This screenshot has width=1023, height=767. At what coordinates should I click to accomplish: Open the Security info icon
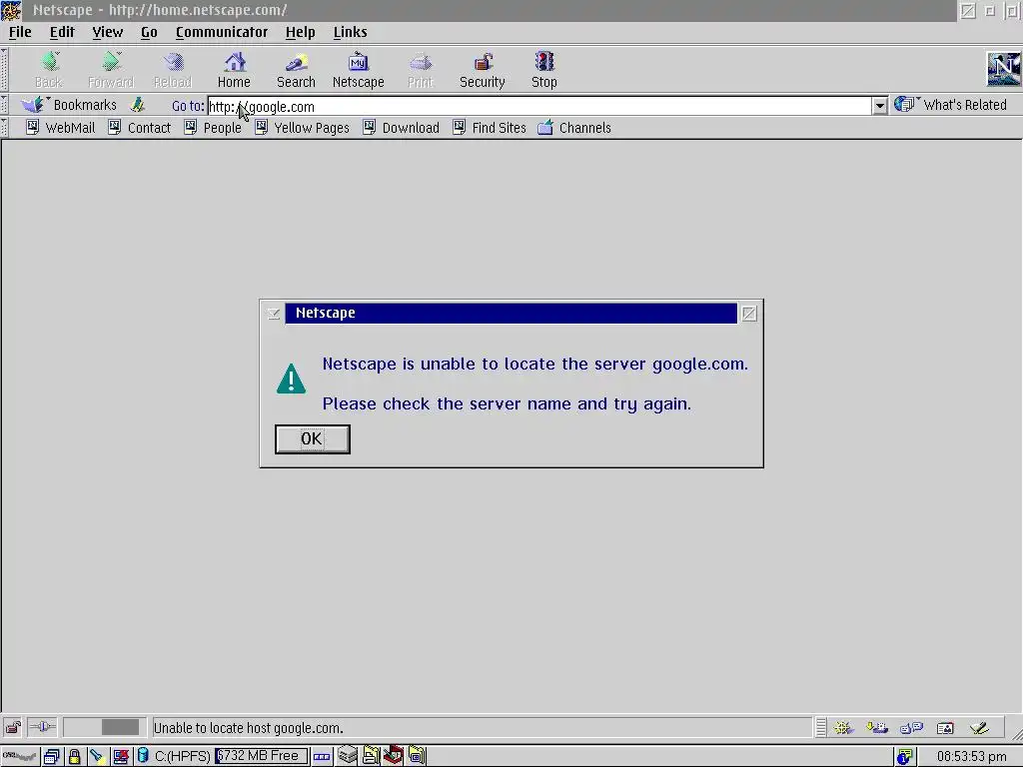pyautogui.click(x=483, y=70)
